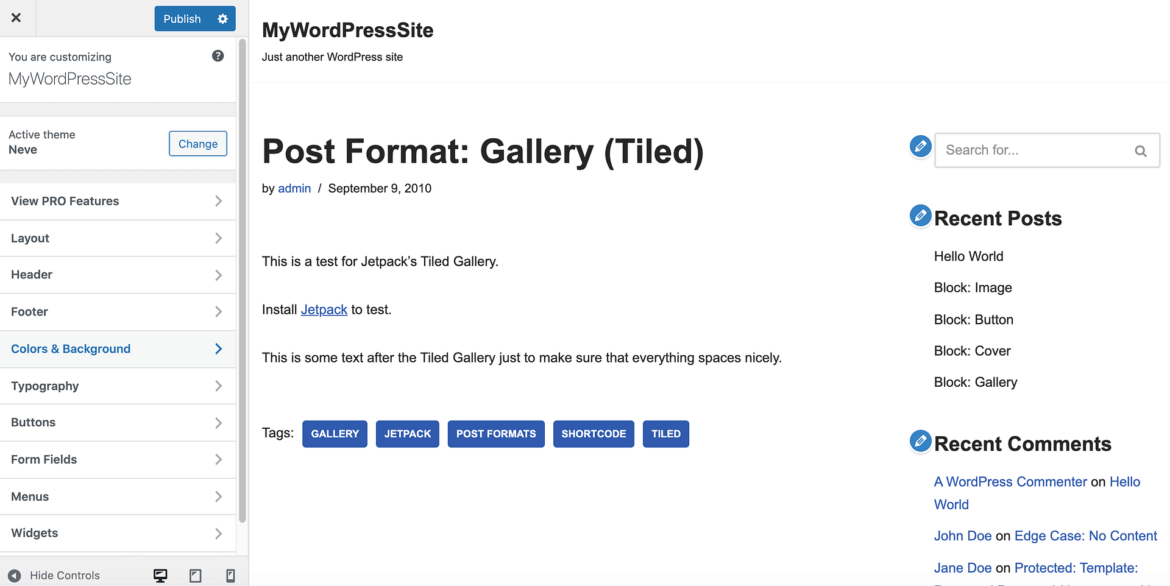Expand the Header settings
This screenshot has height=586, width=1170.
[118, 274]
